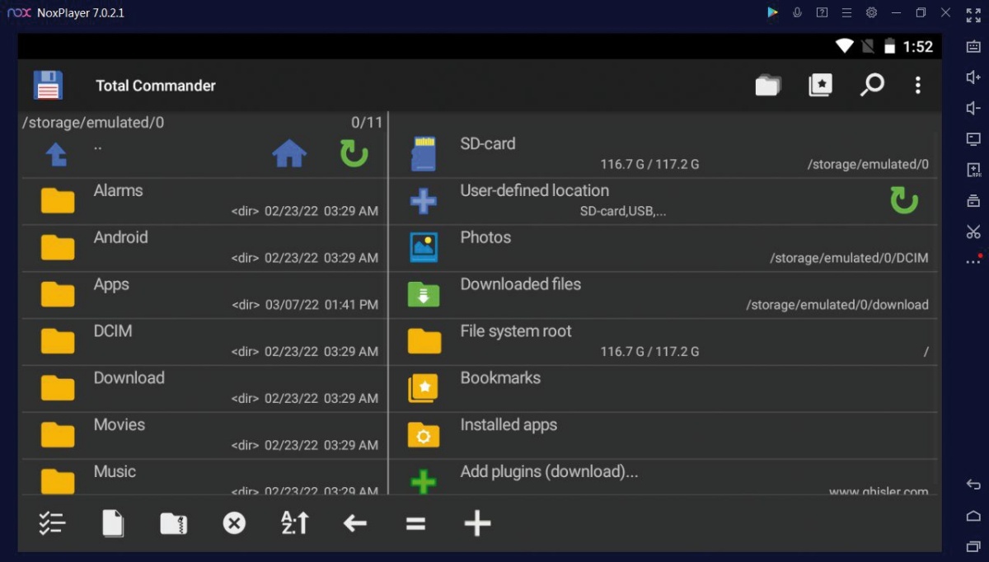Viewport: 989px width, 562px height.
Task: Click the NoxPlayer fullscreen expand icon
Action: click(x=973, y=15)
